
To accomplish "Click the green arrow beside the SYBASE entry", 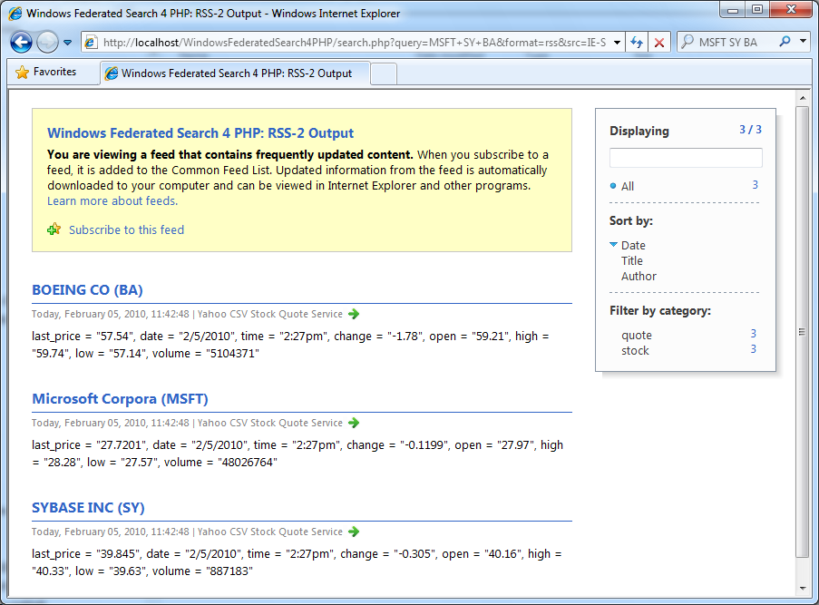I will pos(354,532).
